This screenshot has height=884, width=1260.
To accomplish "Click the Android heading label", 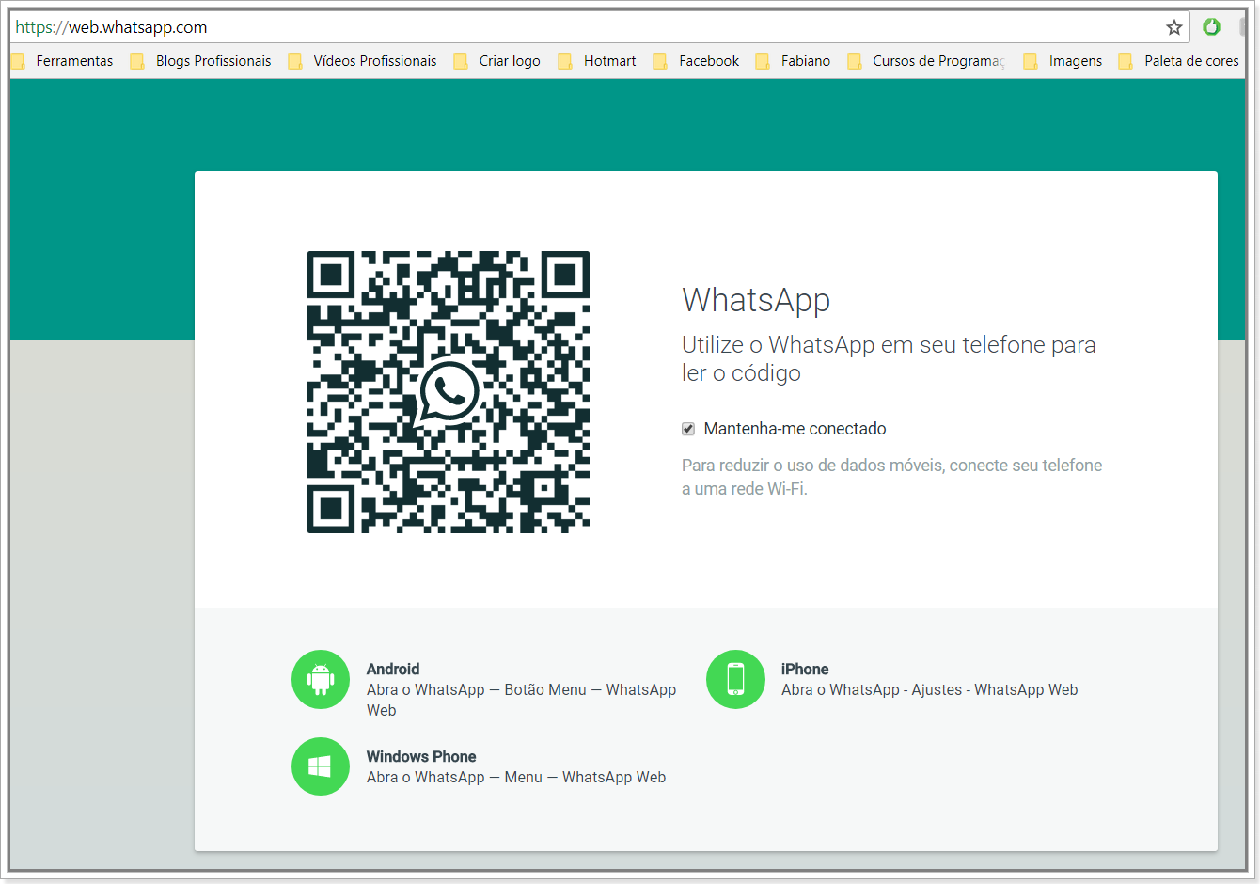I will tap(393, 670).
